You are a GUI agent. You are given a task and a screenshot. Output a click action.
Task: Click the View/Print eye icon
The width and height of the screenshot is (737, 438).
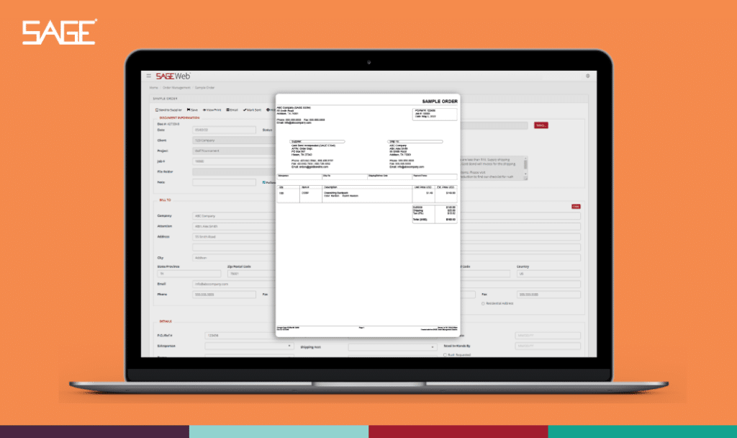pyautogui.click(x=205, y=110)
